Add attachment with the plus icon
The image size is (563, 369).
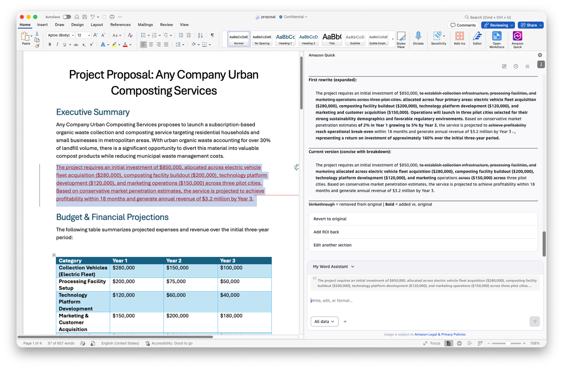tap(345, 322)
